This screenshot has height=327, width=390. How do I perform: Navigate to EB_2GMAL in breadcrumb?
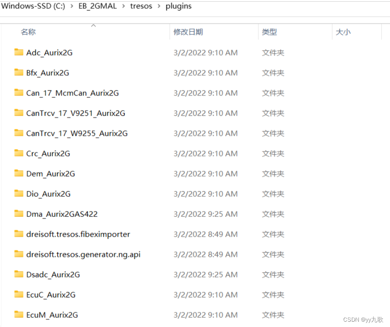click(97, 6)
